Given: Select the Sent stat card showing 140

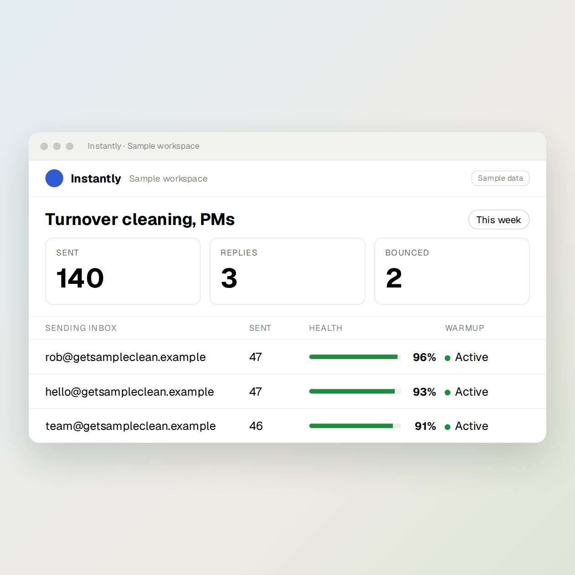Looking at the screenshot, I should click(123, 271).
